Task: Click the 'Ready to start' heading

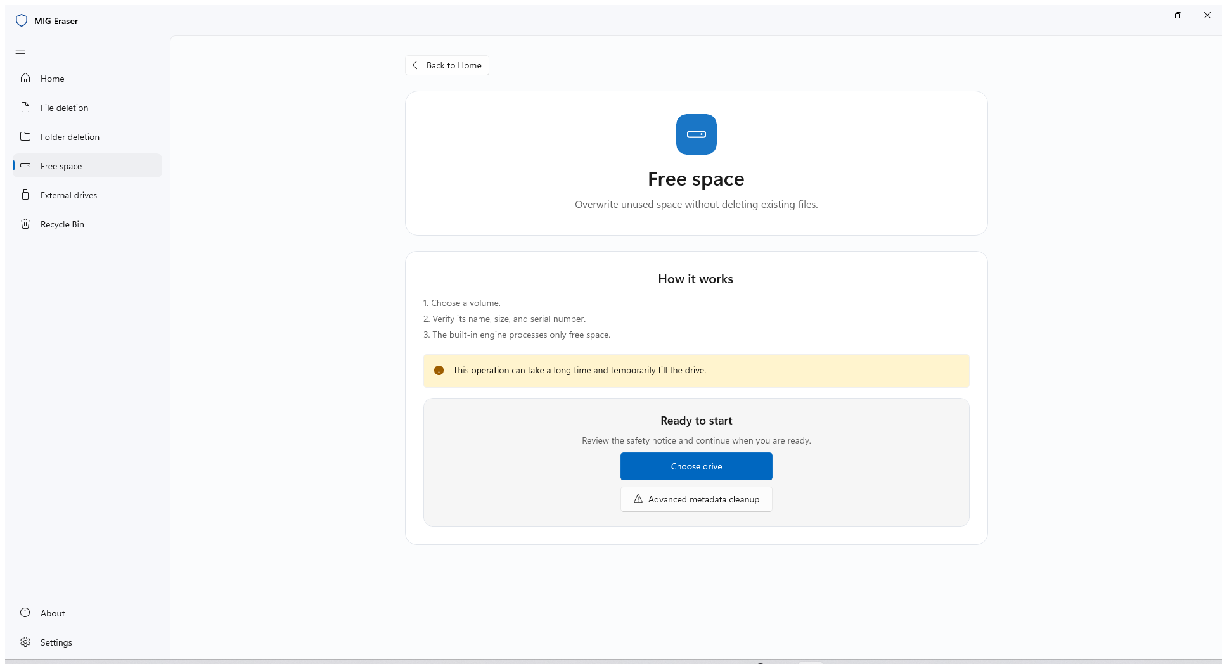Action: pos(697,421)
